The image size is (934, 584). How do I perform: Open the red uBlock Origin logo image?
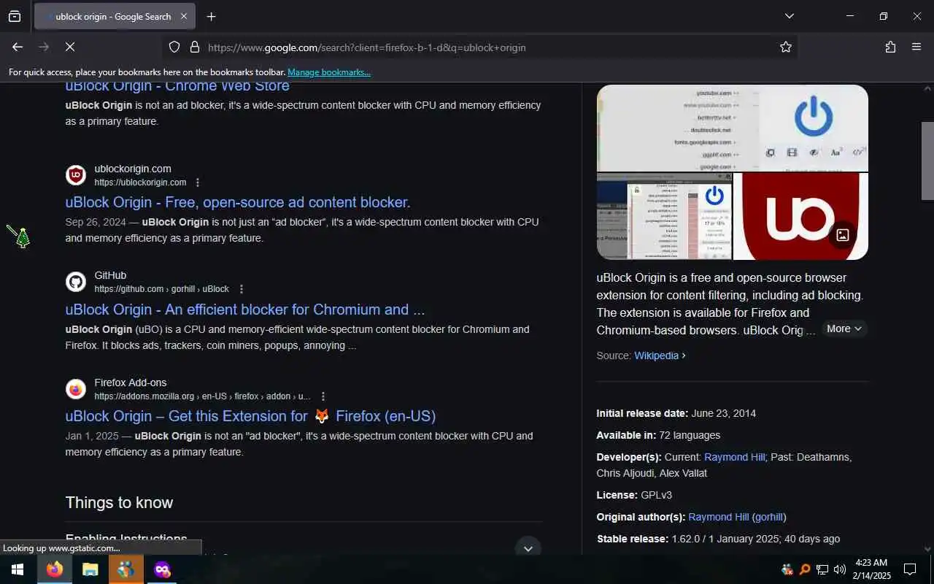800,216
